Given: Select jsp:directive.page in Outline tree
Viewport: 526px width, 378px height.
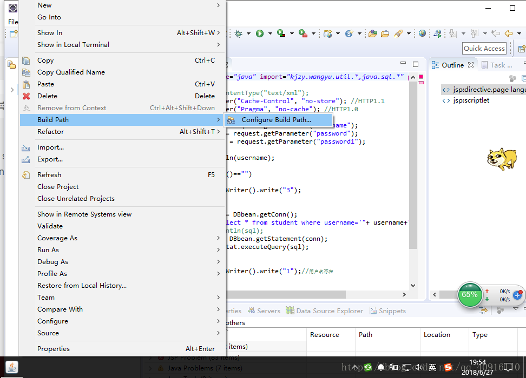Looking at the screenshot, I should [484, 90].
